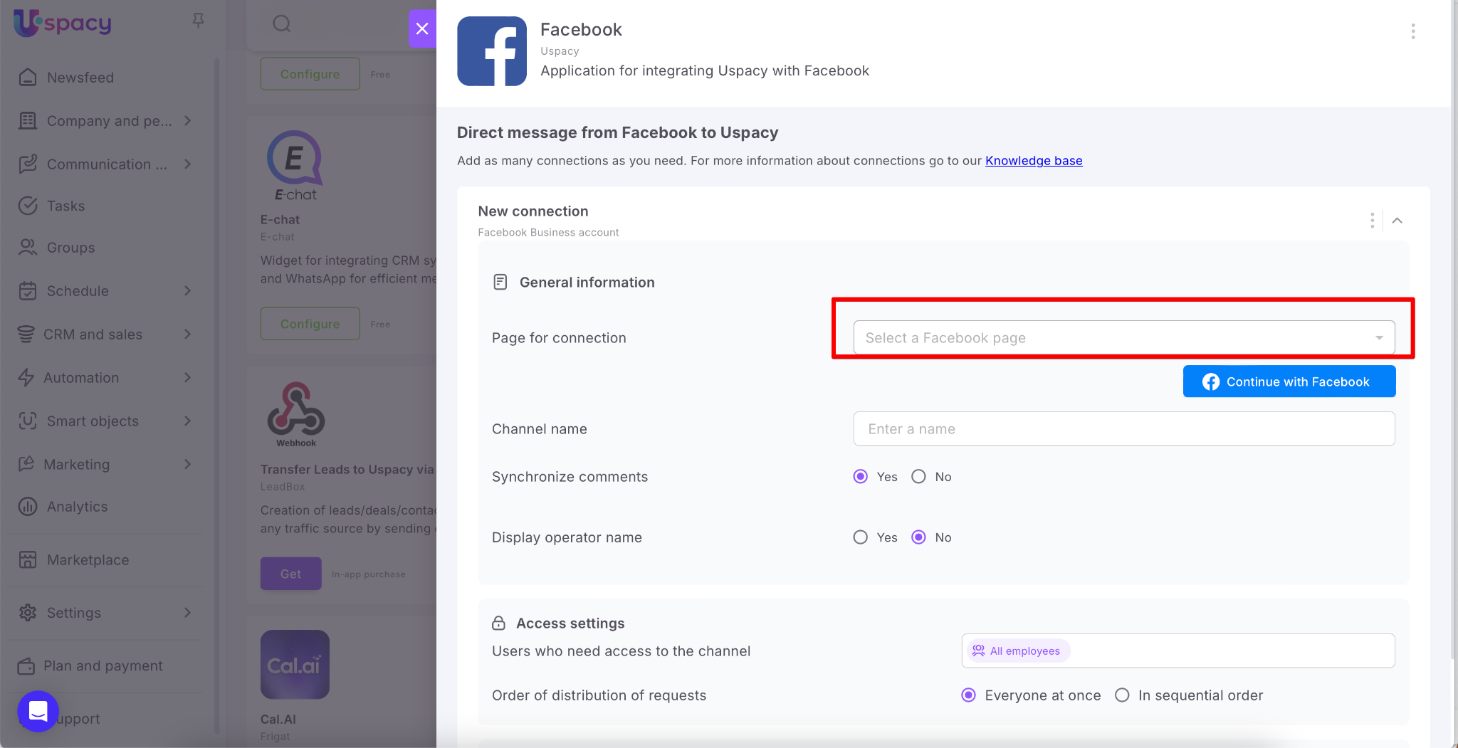The image size is (1458, 748).
Task: Select In sequential order distribution
Action: click(x=1122, y=695)
